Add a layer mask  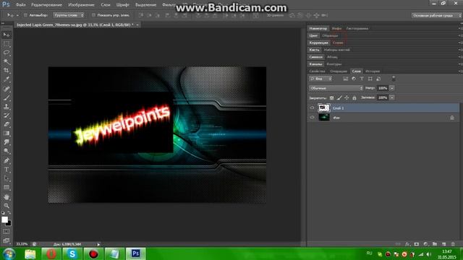417,244
